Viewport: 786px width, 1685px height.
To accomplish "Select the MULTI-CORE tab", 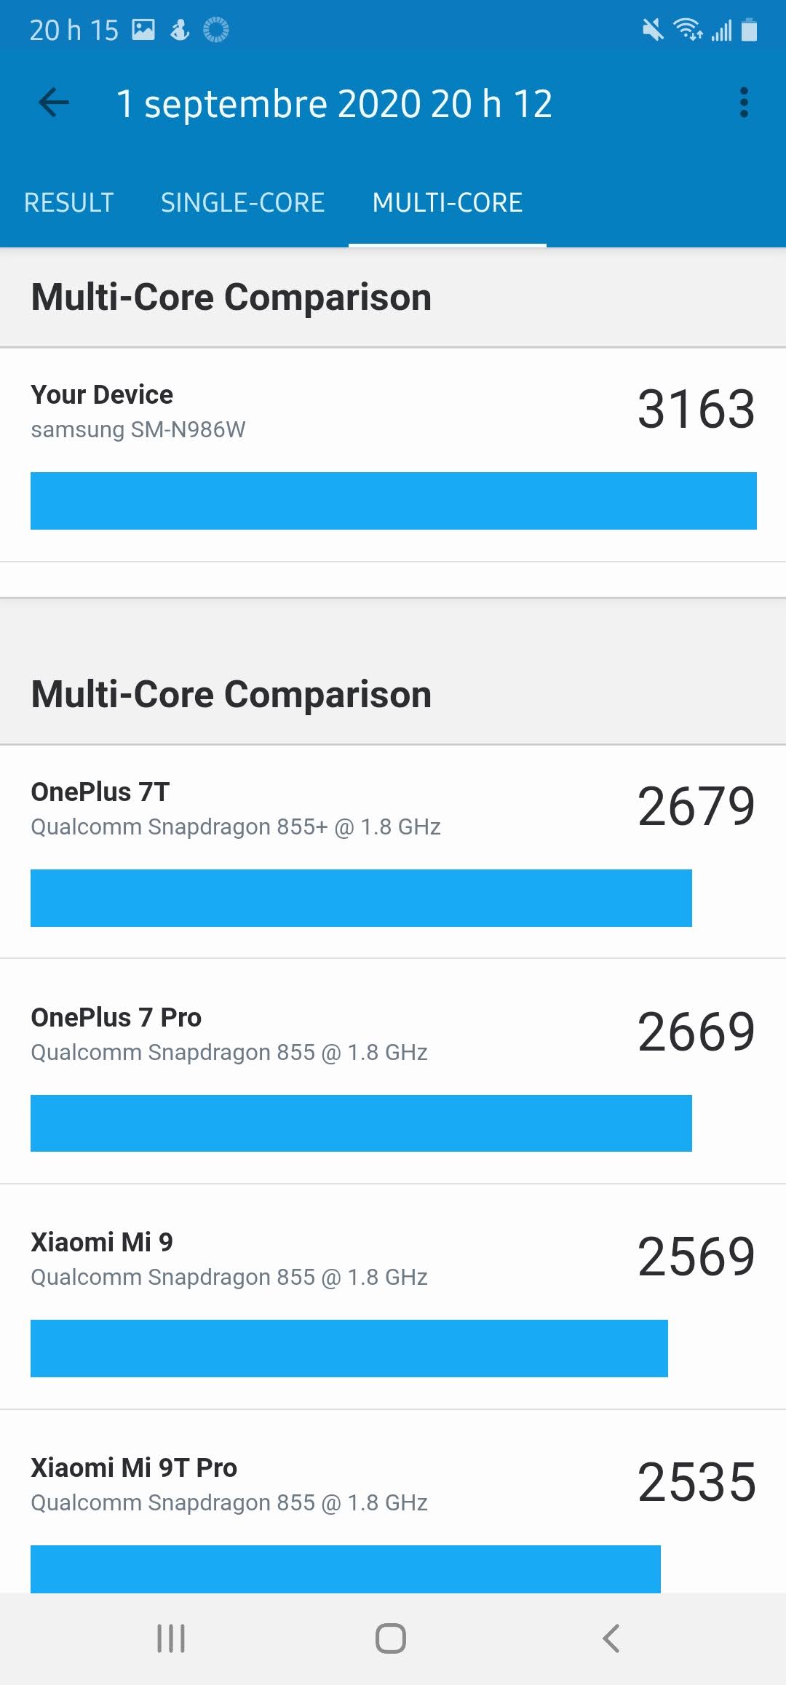I will tap(447, 202).
